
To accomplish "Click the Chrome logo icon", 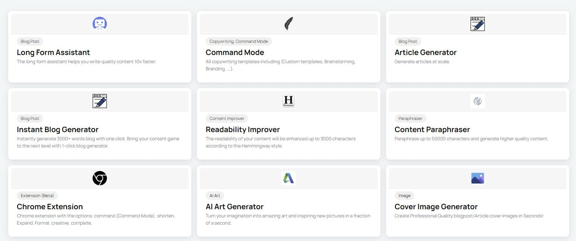I will click(100, 178).
